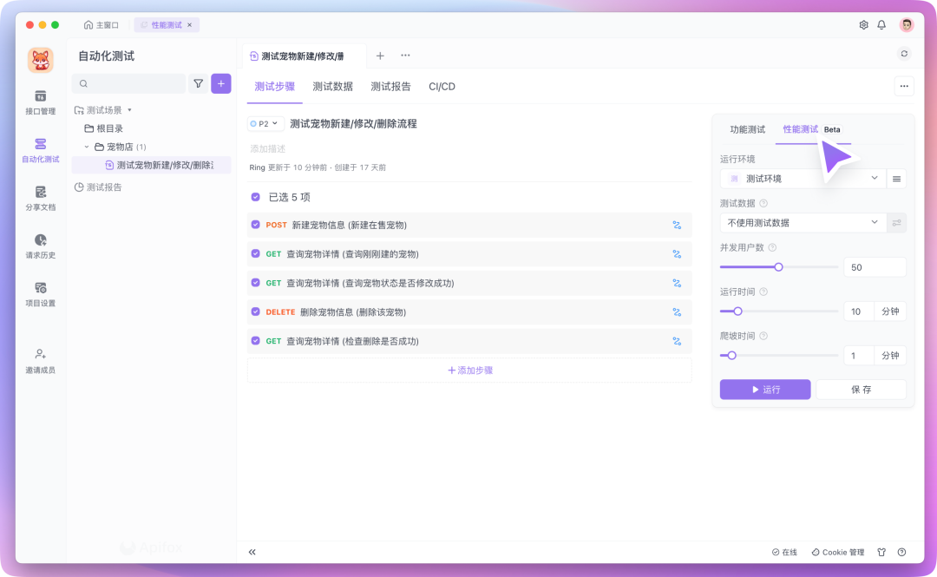Screen dimensions: 937x577
Task: Click the purple plus button to add scenario
Action: click(x=221, y=83)
